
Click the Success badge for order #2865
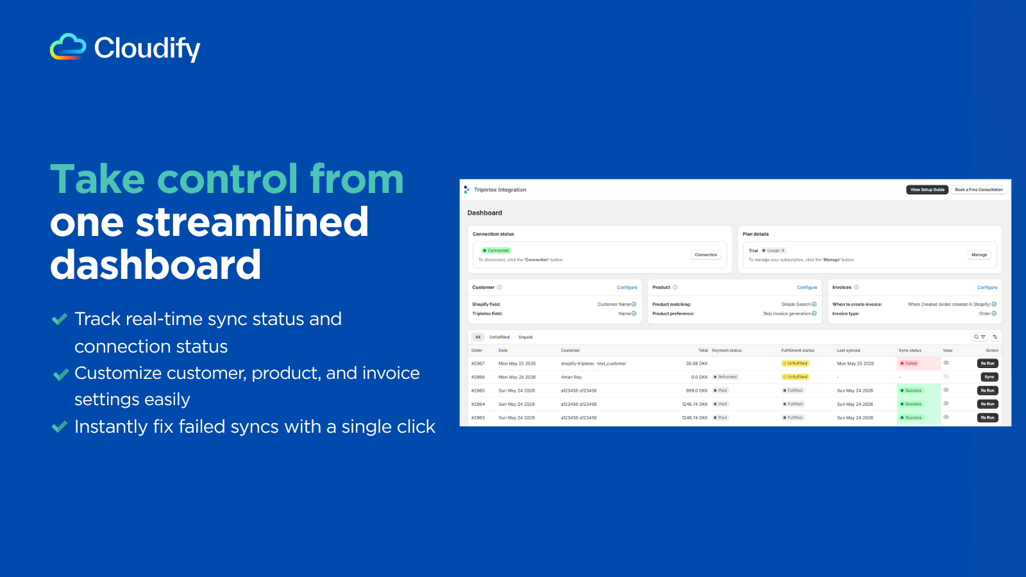click(x=911, y=390)
